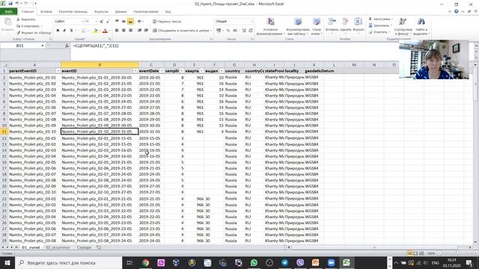The image size is (479, 269).
Task: Click the text orientation icon
Action: click(x=140, y=22)
